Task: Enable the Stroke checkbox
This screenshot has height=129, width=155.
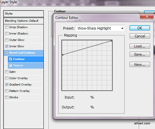Action: pos(7,97)
